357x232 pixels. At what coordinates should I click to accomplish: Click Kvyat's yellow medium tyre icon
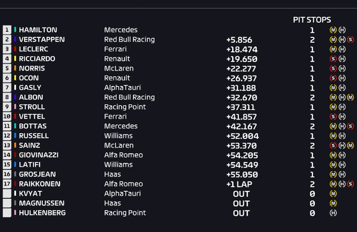coord(333,193)
